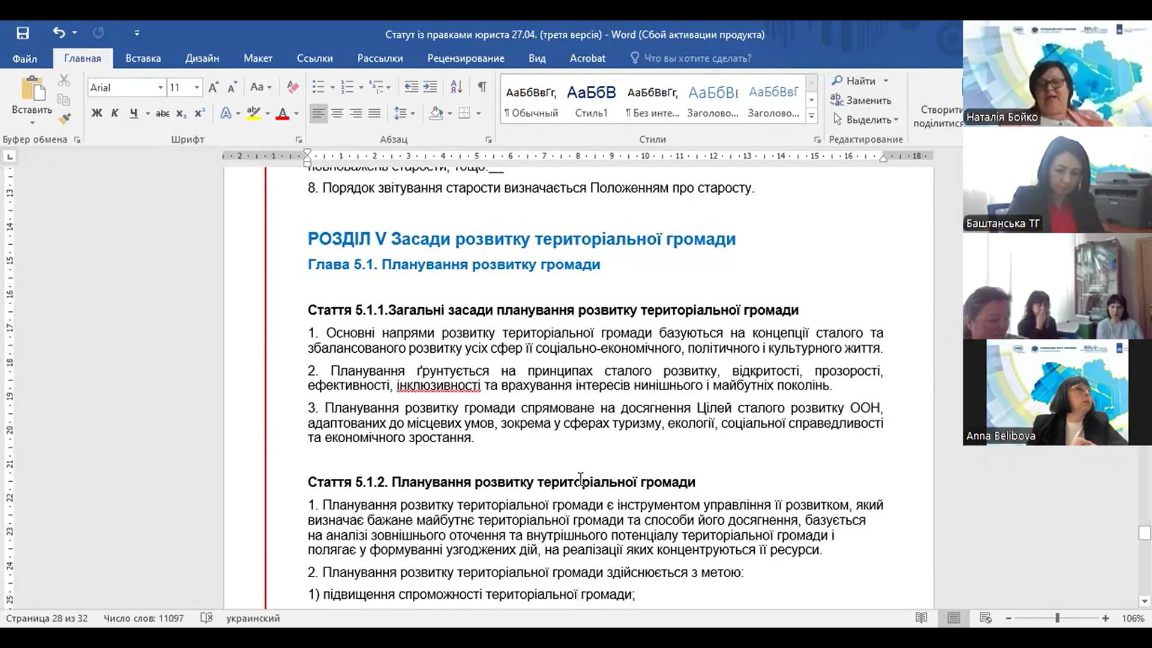The height and width of the screenshot is (648, 1152).
Task: Click the Sort paragraph icon
Action: click(x=456, y=88)
